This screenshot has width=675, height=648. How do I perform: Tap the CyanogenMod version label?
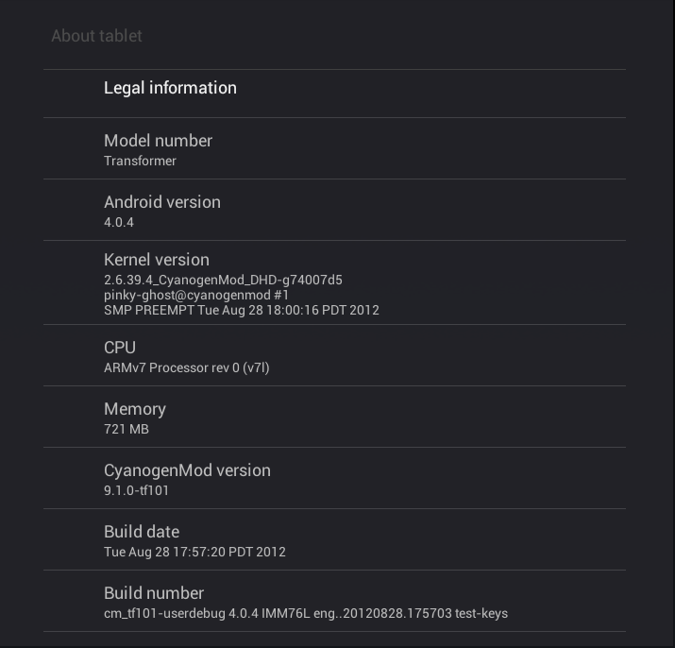pos(187,470)
